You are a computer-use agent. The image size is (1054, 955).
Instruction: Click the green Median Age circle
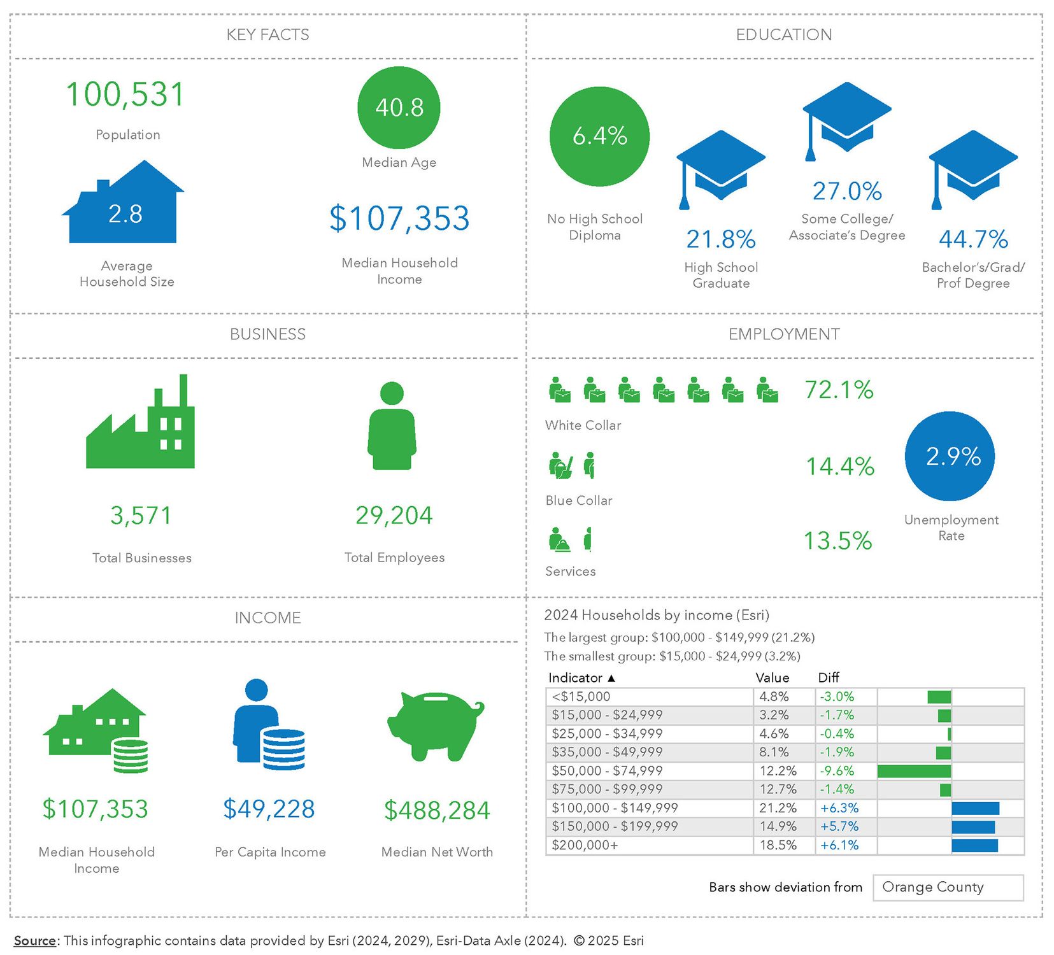click(399, 108)
